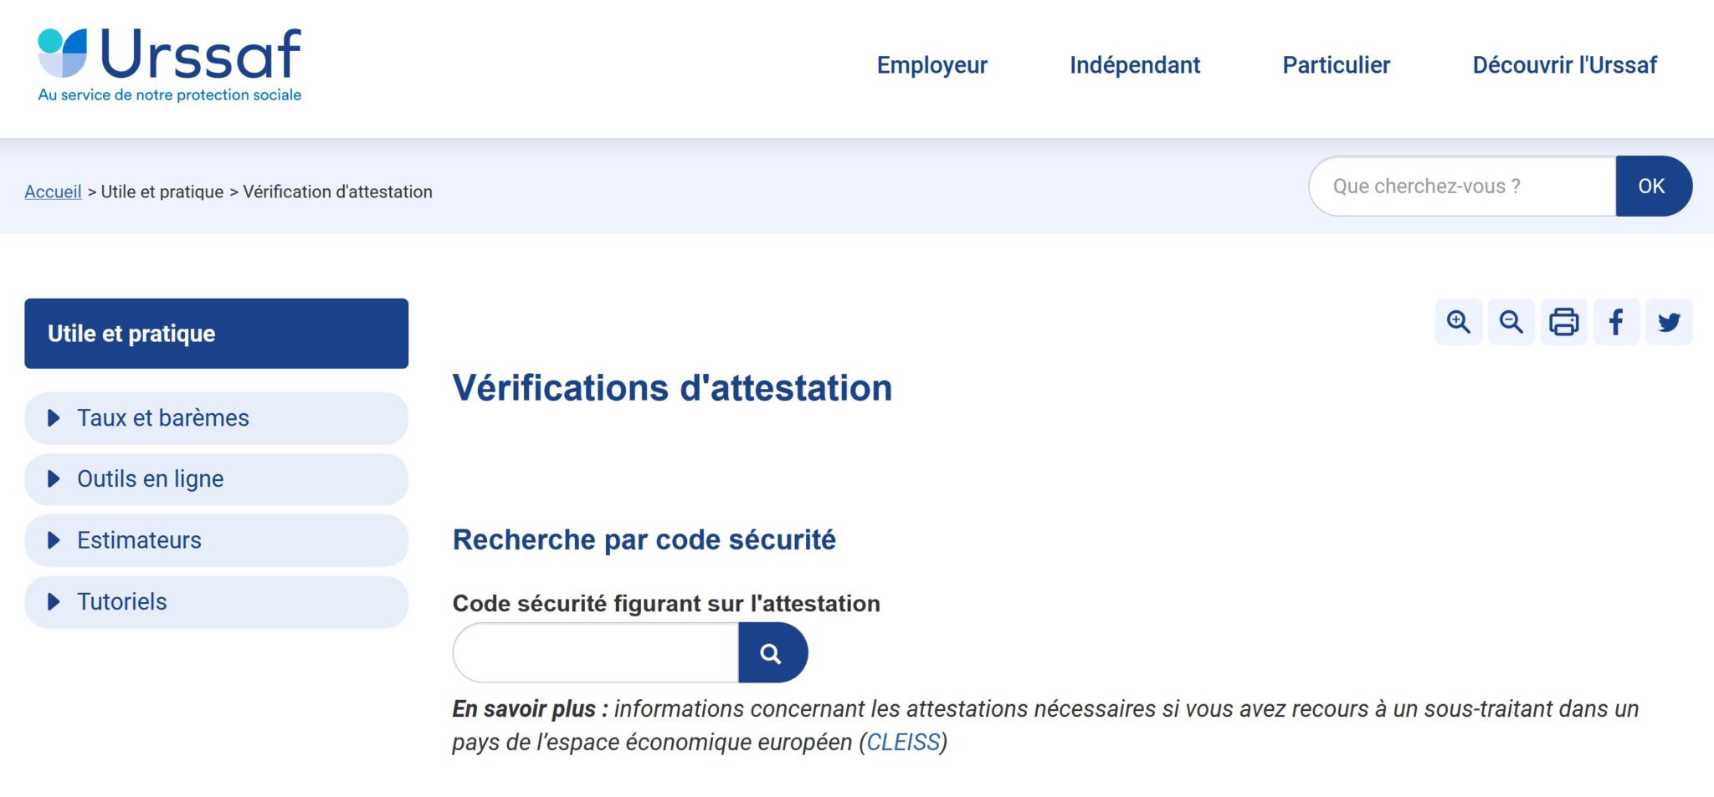Click the Urssaf logo

click(x=167, y=59)
